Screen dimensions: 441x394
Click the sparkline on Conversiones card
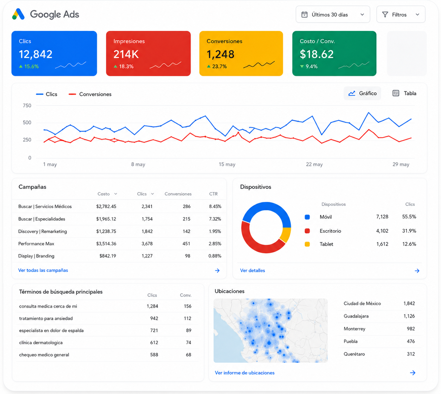(x=259, y=65)
